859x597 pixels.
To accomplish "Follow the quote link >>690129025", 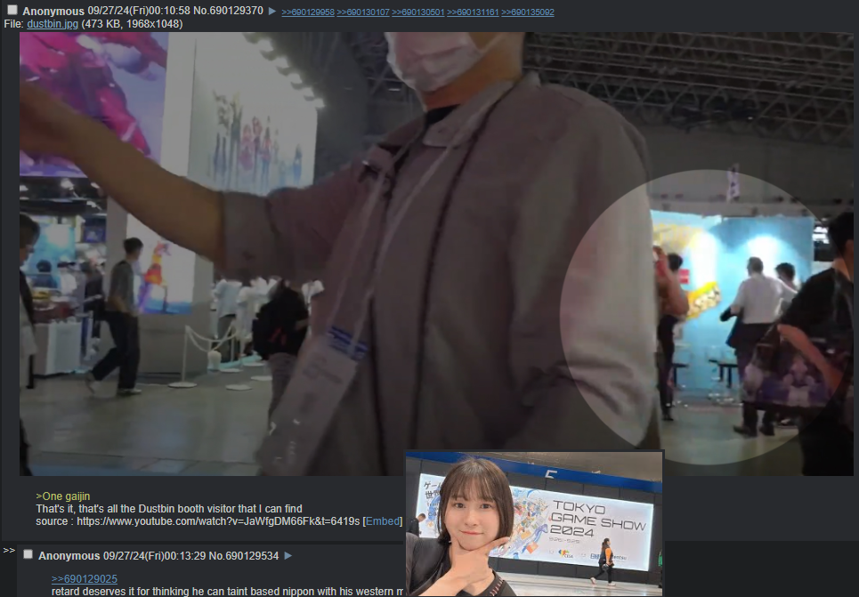I will coord(85,579).
